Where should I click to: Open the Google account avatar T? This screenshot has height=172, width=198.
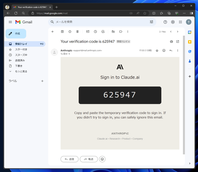click(x=189, y=22)
